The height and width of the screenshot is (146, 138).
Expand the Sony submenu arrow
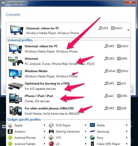[126, 138]
